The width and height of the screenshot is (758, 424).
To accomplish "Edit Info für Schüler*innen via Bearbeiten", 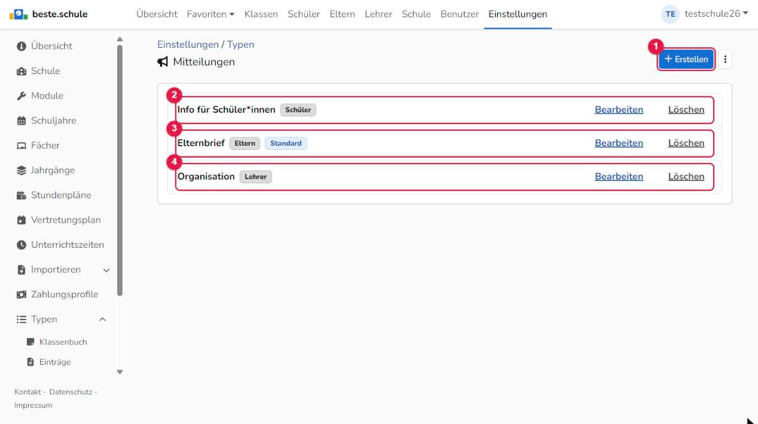I will 619,110.
